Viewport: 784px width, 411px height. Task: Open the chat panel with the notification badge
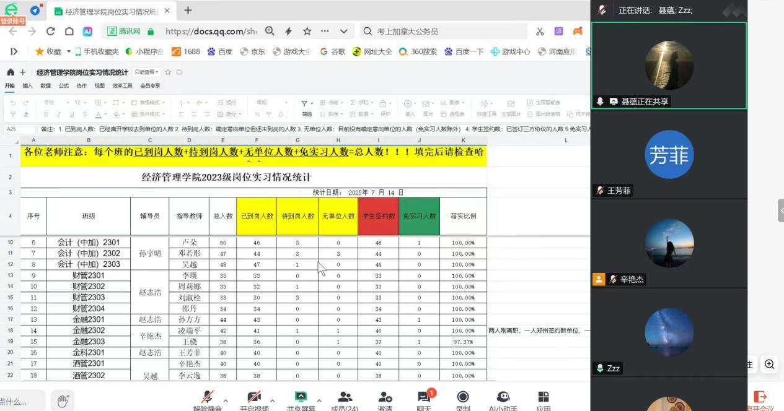pyautogui.click(x=424, y=398)
